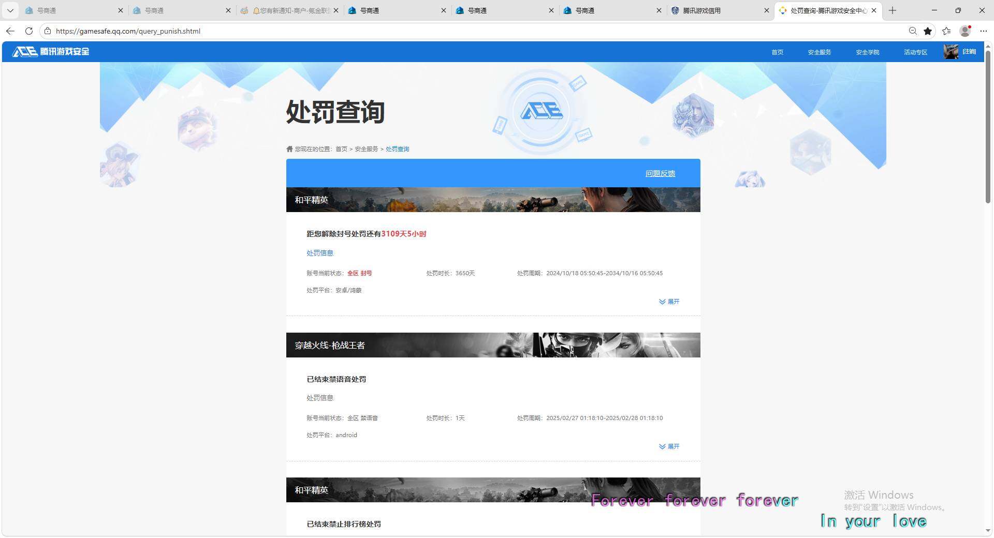The image size is (994, 538).
Task: Open the zoom search magnifier in address bar
Action: click(x=913, y=31)
